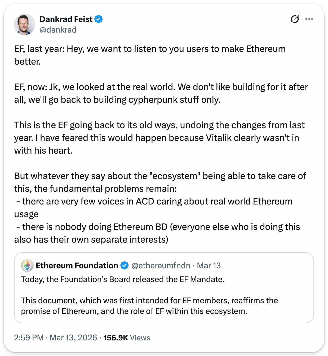The width and height of the screenshot is (328, 356).
Task: Click verified badge beside Dankrad Feist
Action: pos(99,19)
